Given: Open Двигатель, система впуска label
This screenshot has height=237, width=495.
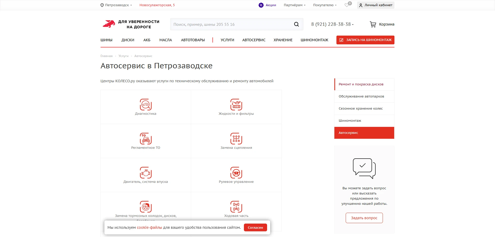Looking at the screenshot, I should pyautogui.click(x=146, y=182).
